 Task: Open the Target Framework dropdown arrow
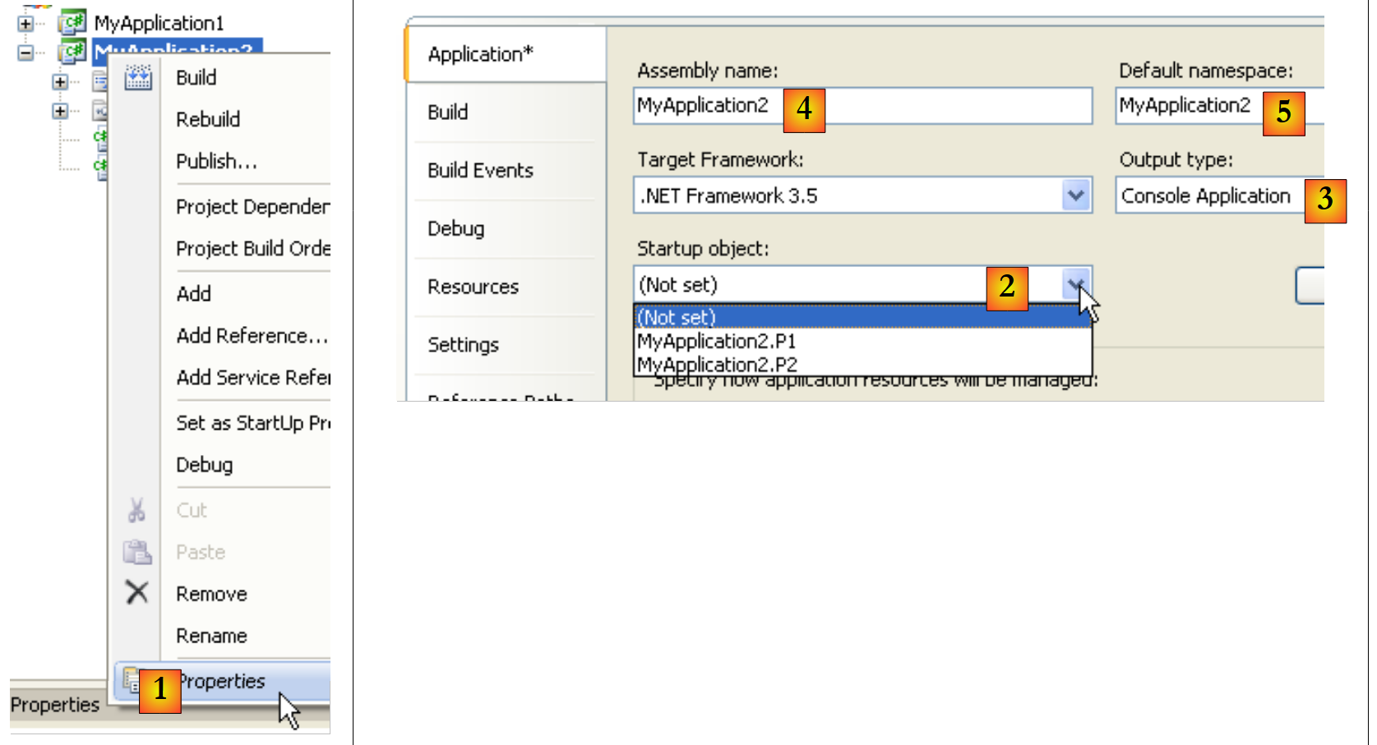coord(1075,195)
